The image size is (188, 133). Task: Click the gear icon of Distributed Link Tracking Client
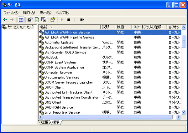pyautogui.click(x=41, y=92)
